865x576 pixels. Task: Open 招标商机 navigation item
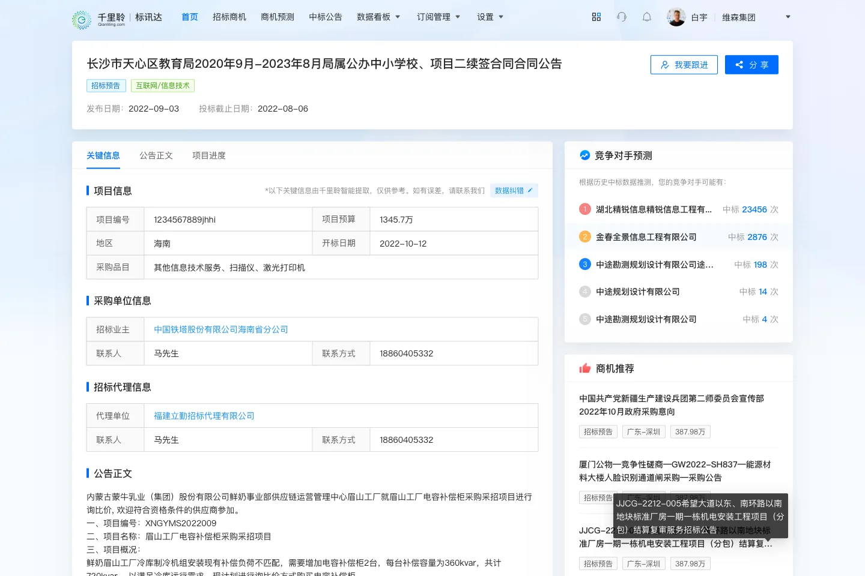pos(229,17)
